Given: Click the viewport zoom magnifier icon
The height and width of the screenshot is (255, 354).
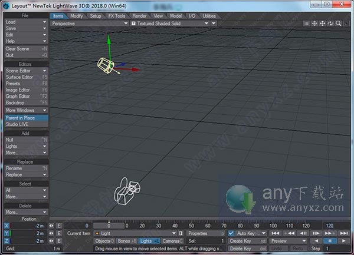Looking at the screenshot, I should click(x=339, y=24).
